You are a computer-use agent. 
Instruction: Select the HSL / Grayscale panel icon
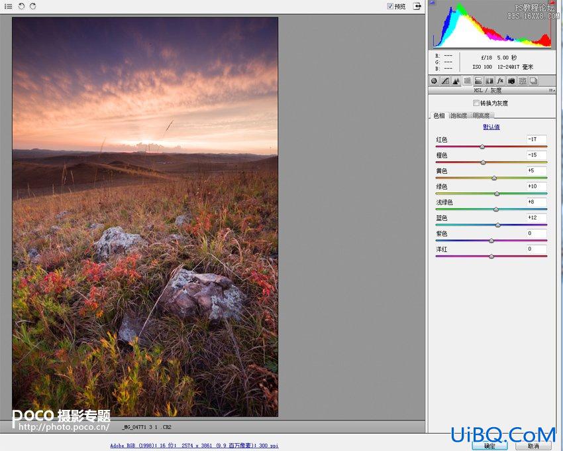(467, 81)
